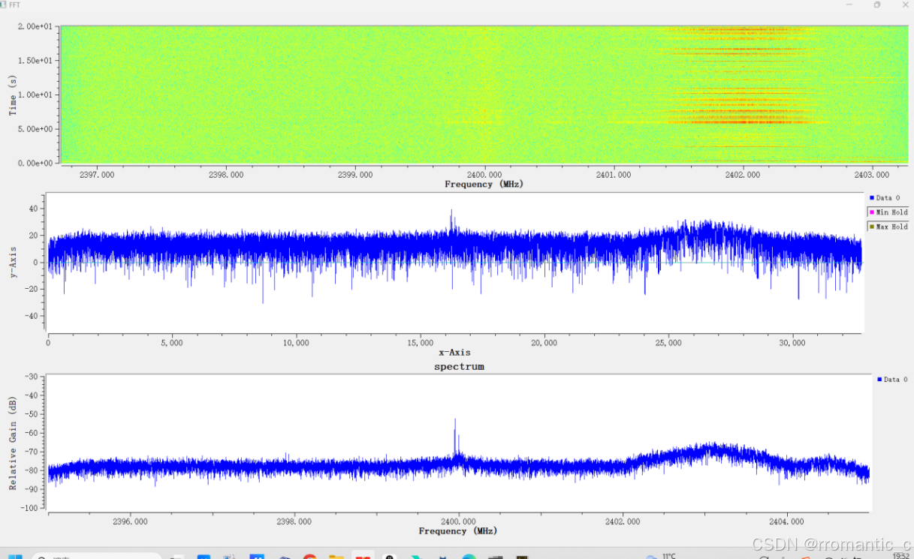Image resolution: width=914 pixels, height=559 pixels.
Task: Open File Explorer from the taskbar
Action: (331, 555)
